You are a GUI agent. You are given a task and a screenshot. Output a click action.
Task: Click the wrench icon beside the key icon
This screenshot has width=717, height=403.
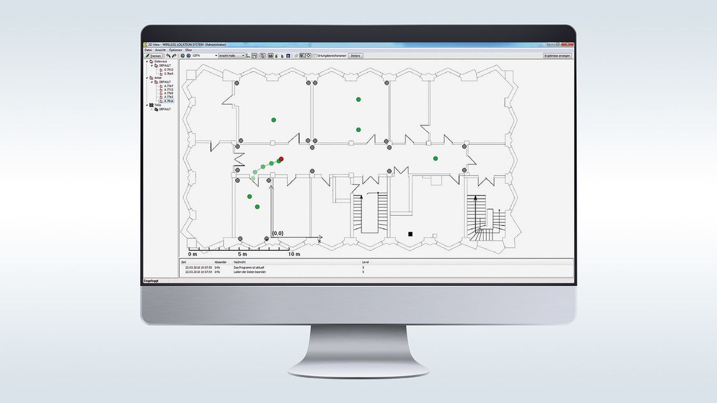[174, 56]
